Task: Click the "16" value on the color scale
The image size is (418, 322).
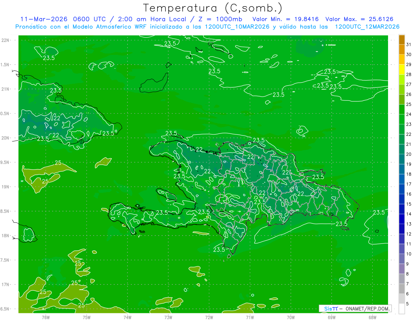Action: pyautogui.click(x=409, y=194)
